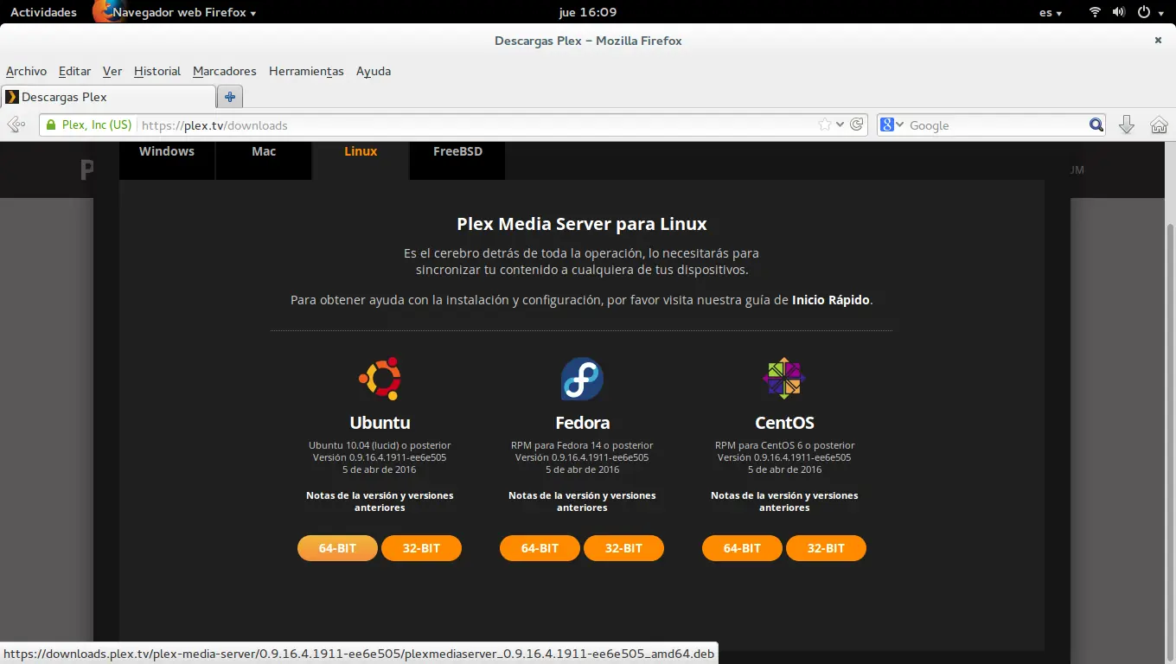
Task: Switch to the FreeBSD platform tab
Action: point(457,160)
